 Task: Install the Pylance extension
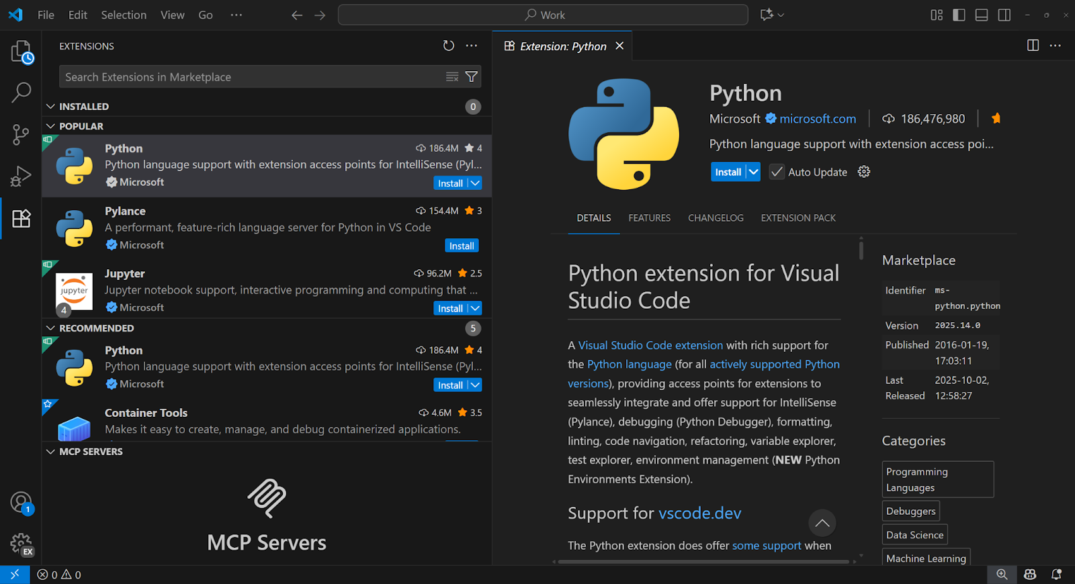[x=462, y=246]
